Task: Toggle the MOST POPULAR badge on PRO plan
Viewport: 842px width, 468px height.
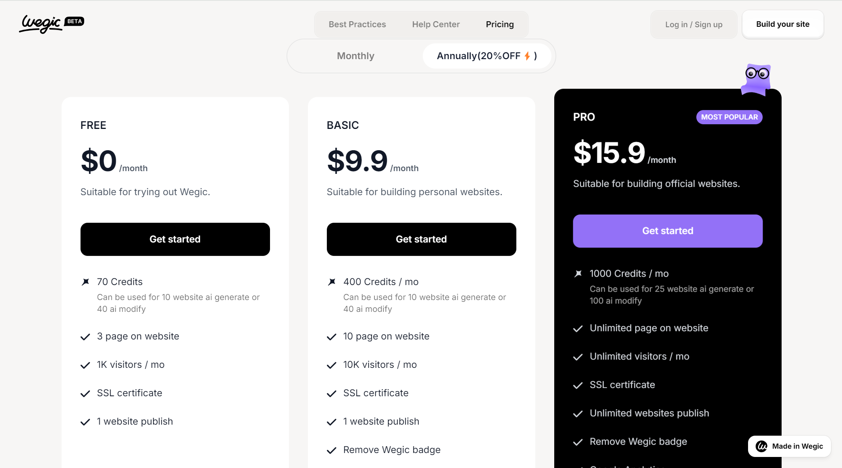Action: (729, 117)
